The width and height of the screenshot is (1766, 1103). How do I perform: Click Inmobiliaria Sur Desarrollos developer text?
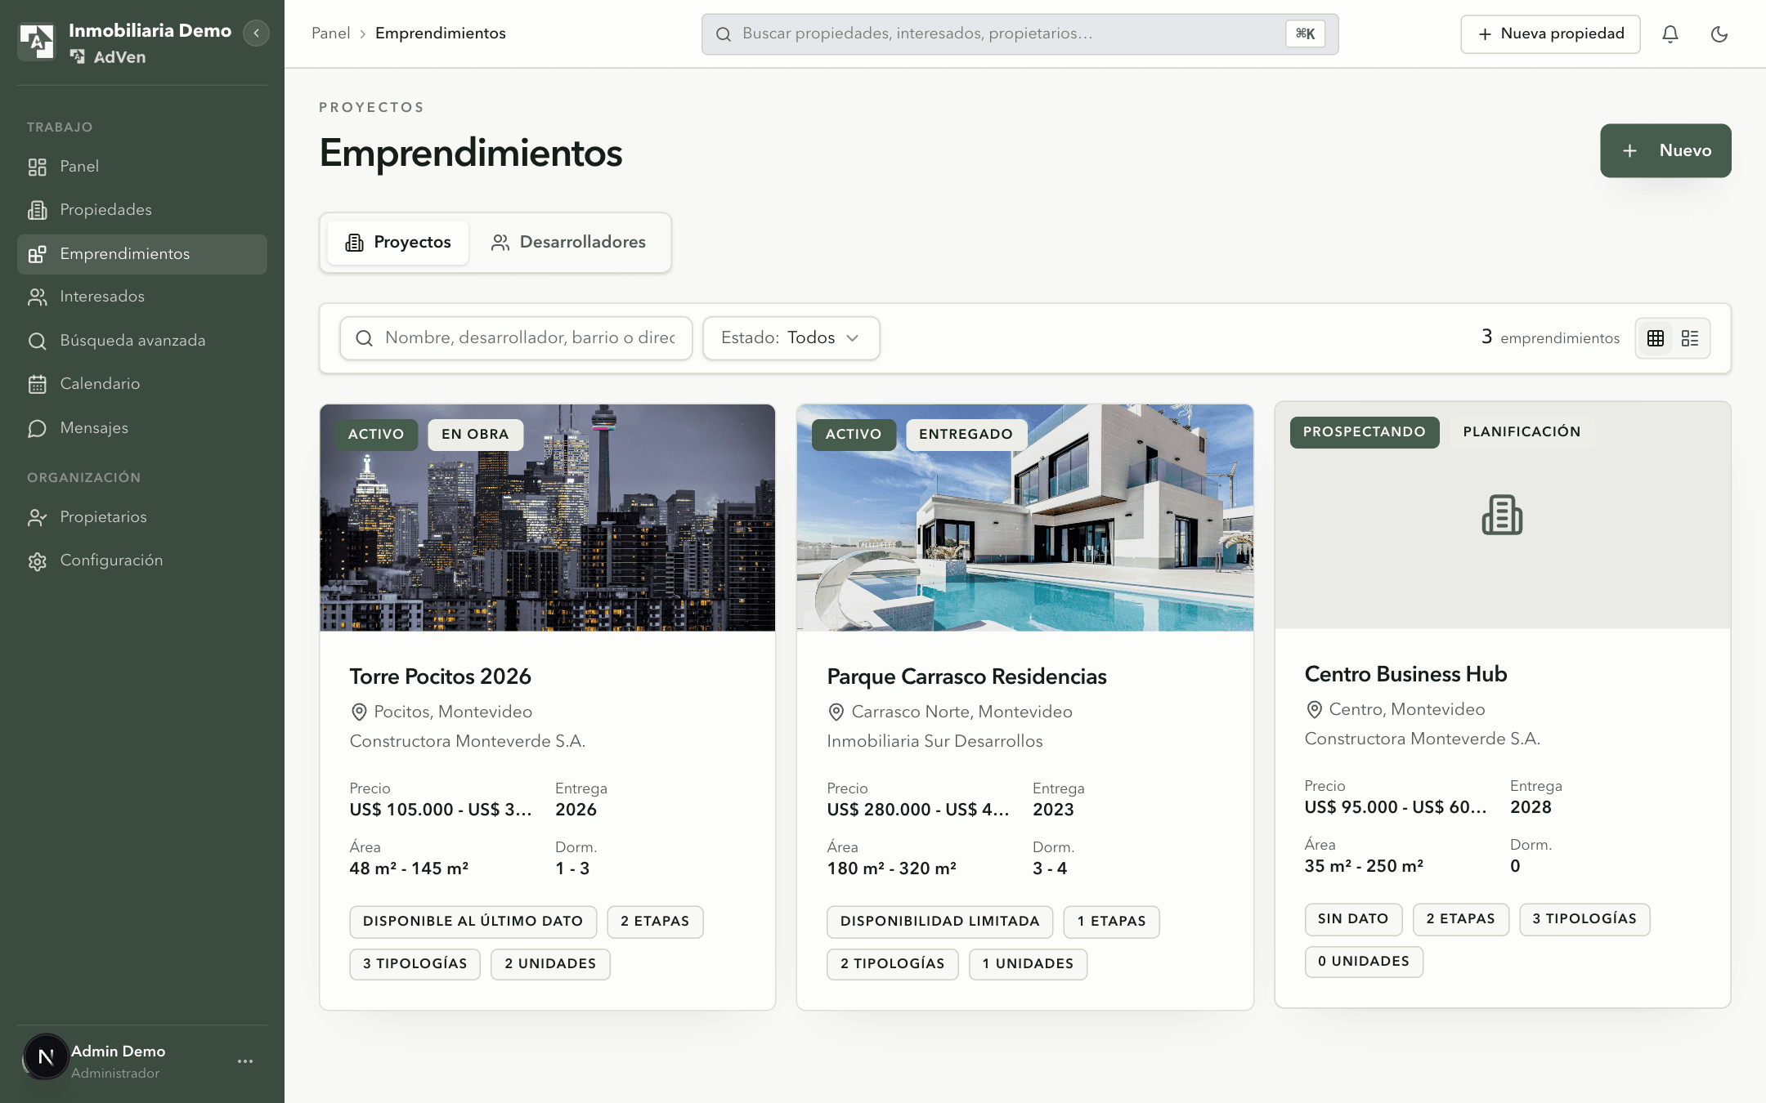(935, 742)
